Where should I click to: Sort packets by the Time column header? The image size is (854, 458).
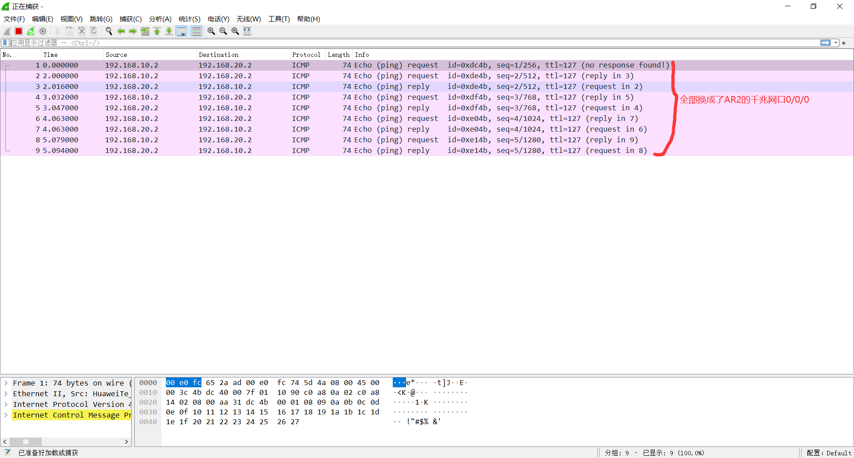[72, 55]
